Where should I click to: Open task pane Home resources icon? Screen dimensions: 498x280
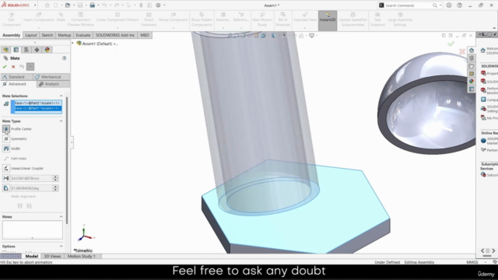click(x=472, y=51)
